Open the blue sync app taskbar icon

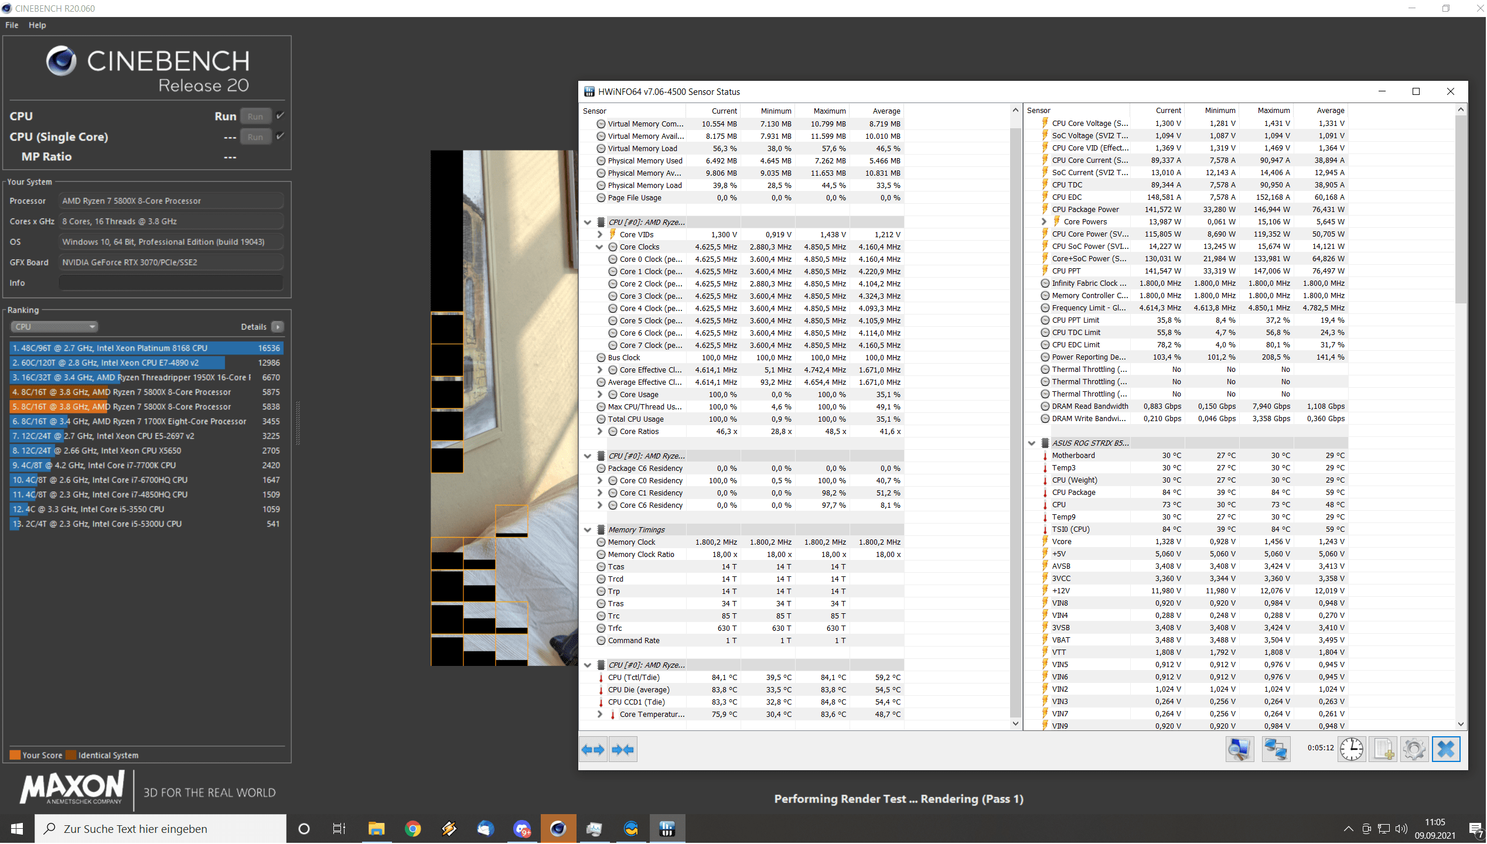pos(630,829)
